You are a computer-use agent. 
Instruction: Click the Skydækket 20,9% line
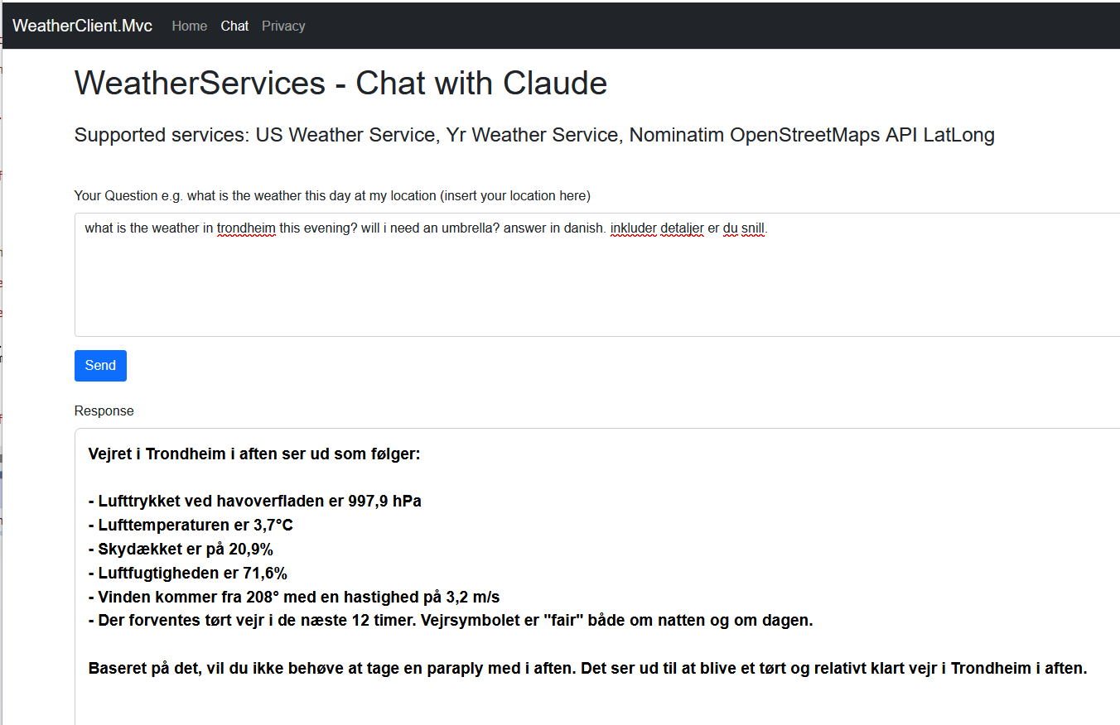pos(181,549)
